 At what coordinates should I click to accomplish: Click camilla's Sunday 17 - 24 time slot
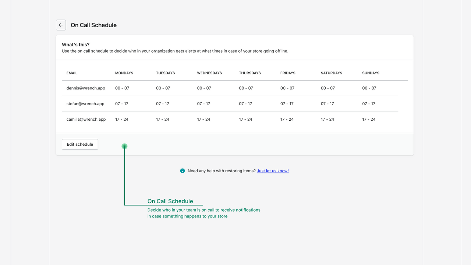(x=369, y=119)
